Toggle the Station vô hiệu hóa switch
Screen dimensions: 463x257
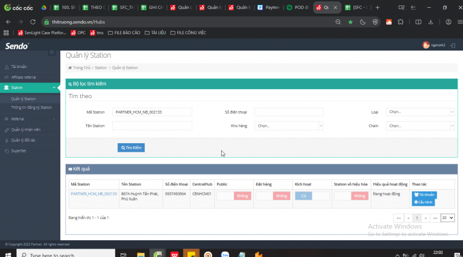click(351, 196)
